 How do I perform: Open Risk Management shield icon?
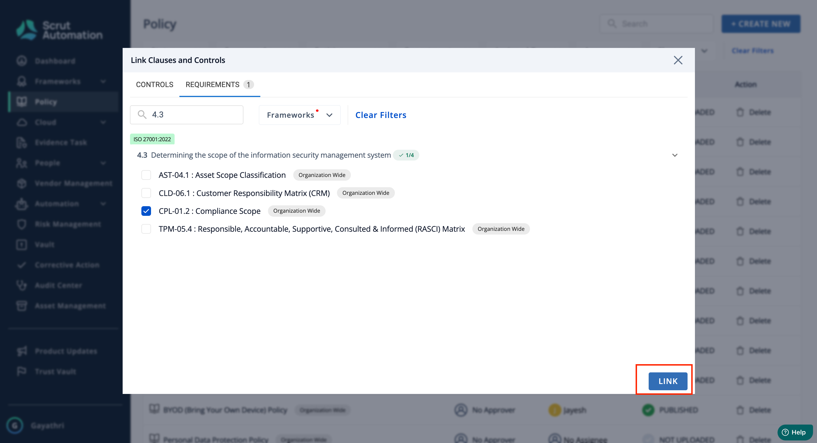[x=22, y=224]
